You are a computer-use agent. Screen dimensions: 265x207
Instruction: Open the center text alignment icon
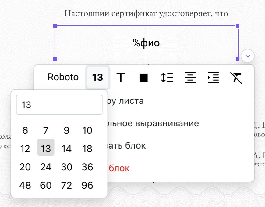190,78
